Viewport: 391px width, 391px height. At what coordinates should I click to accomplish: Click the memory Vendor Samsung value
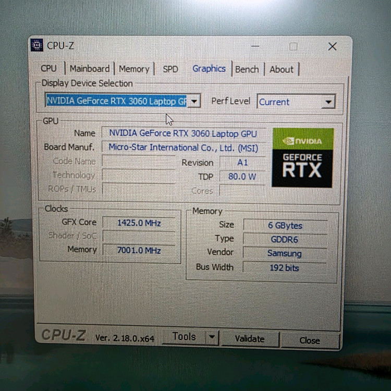pyautogui.click(x=285, y=253)
